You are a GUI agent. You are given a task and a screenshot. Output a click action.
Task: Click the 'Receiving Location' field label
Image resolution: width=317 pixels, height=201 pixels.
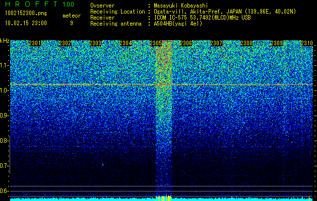point(117,12)
